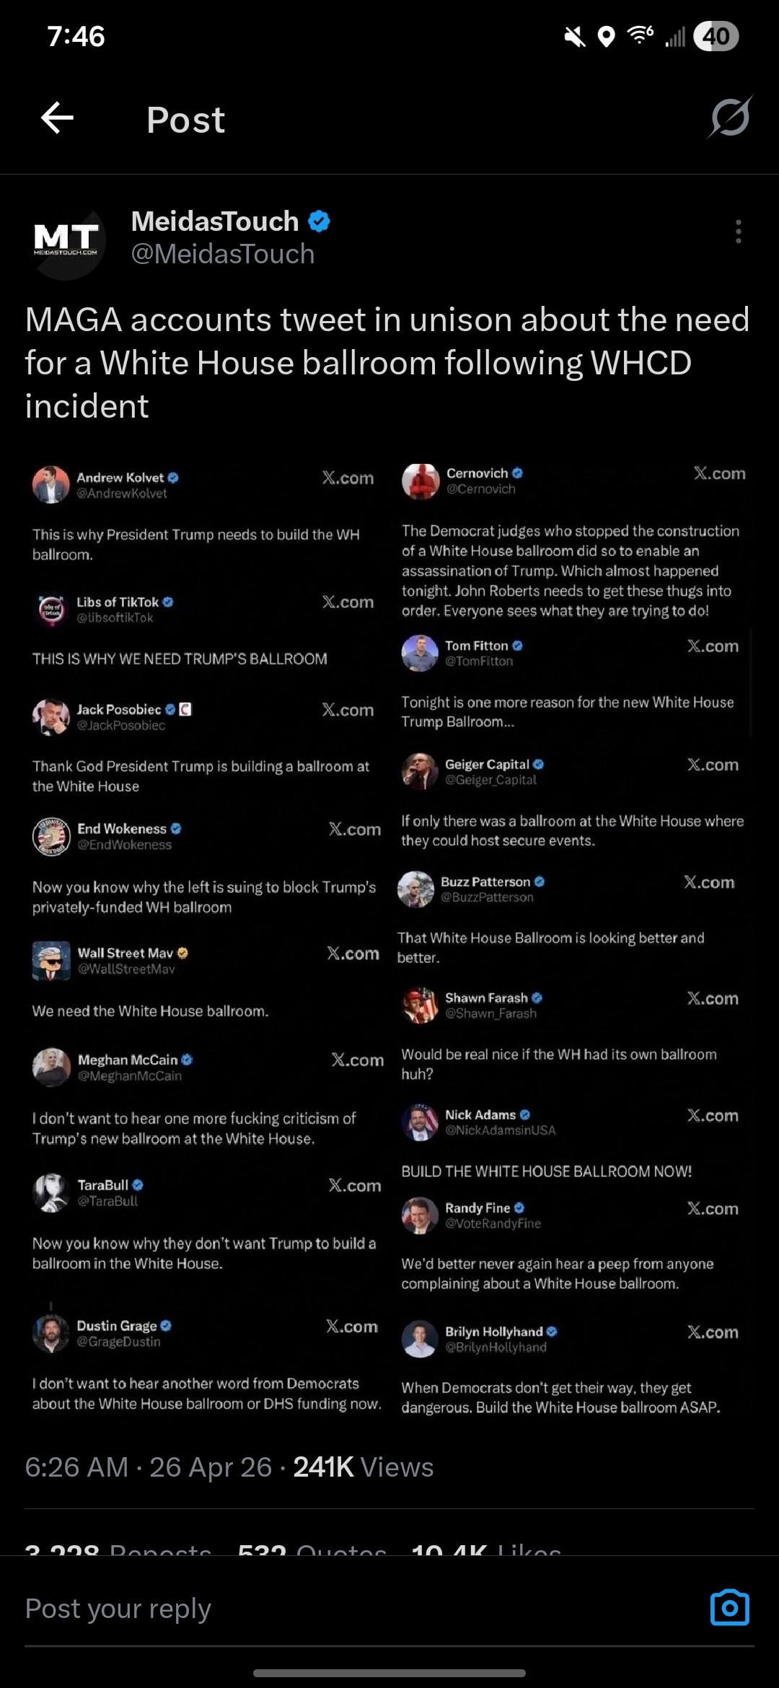Tap MeidasTouch blue verified badge
The image size is (779, 1688).
pyautogui.click(x=319, y=221)
